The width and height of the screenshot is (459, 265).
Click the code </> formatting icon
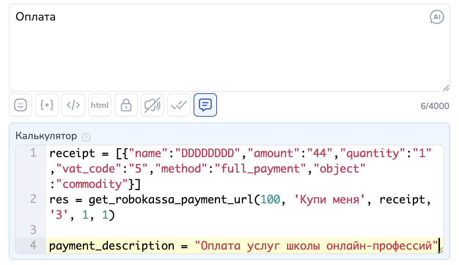[x=73, y=105]
